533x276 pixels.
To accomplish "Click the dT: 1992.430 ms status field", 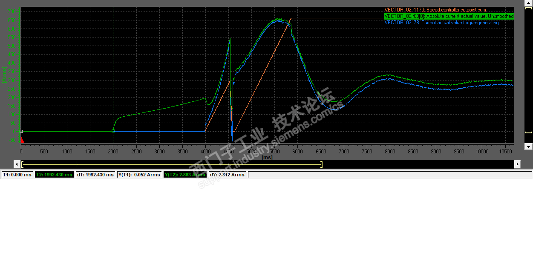I will (x=95, y=175).
